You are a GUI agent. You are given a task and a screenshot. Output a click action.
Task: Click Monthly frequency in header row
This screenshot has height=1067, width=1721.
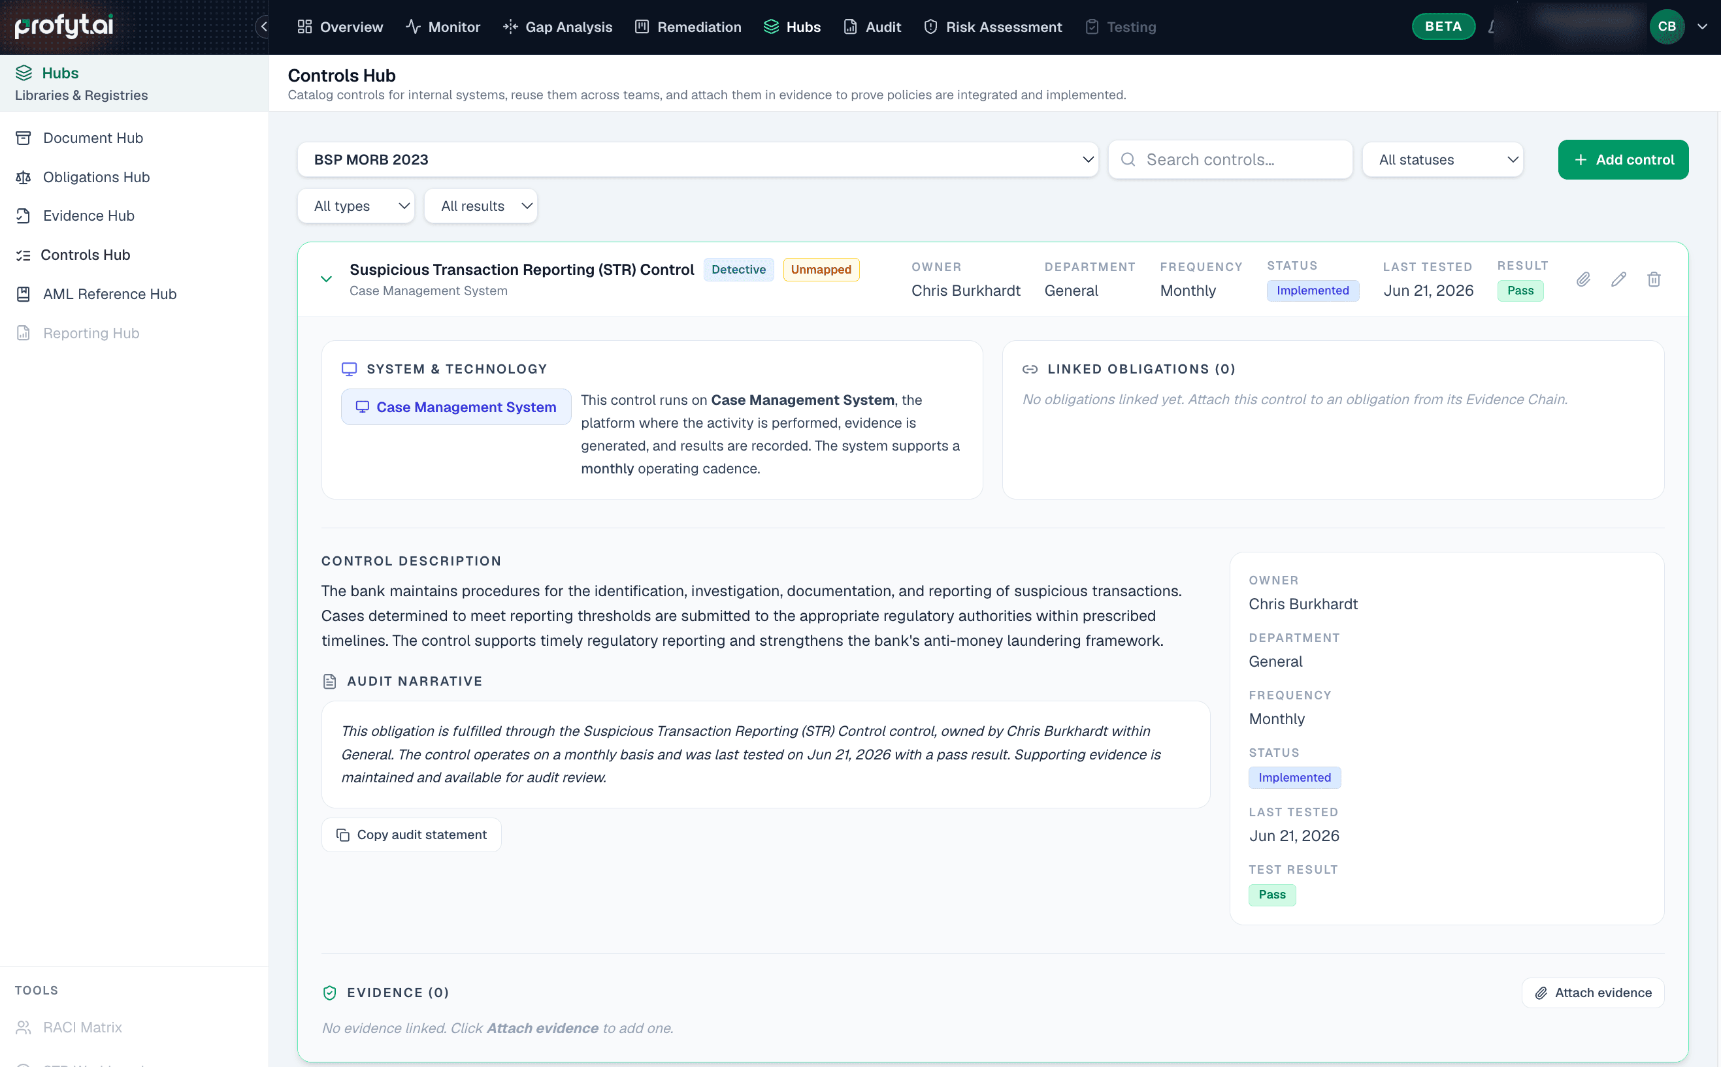coord(1187,291)
